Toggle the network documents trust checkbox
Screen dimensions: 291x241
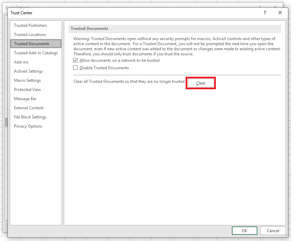[75, 60]
